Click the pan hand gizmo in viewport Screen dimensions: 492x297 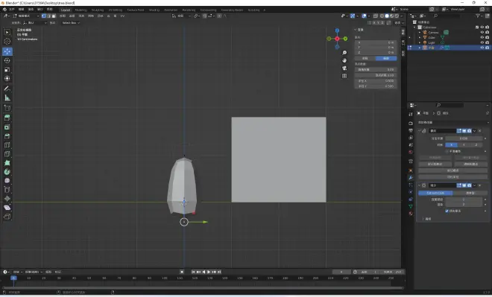344,60
